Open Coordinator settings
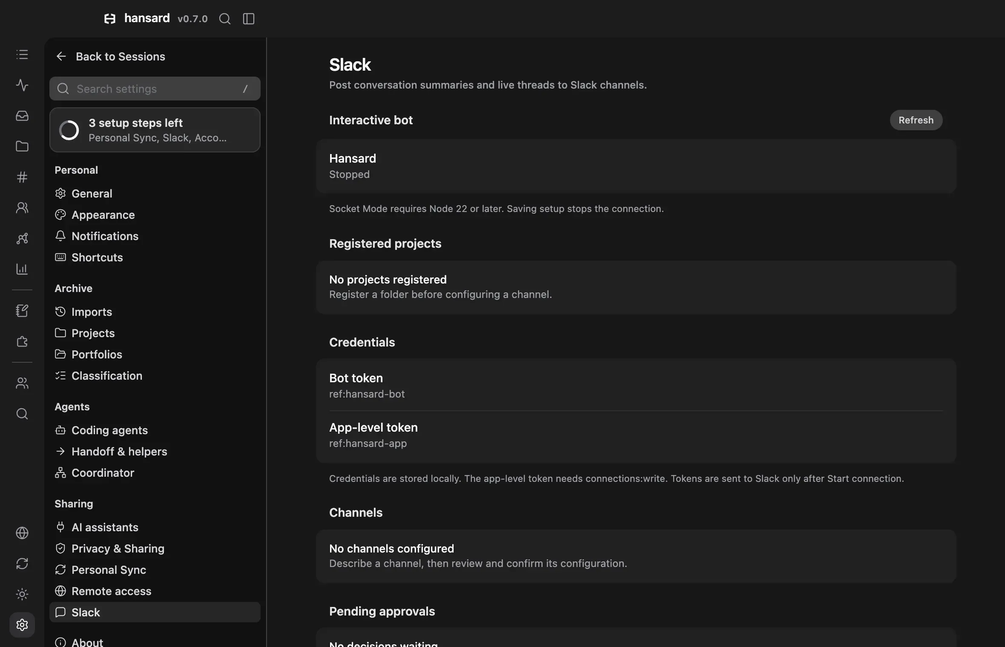This screenshot has width=1005, height=647. (155, 473)
